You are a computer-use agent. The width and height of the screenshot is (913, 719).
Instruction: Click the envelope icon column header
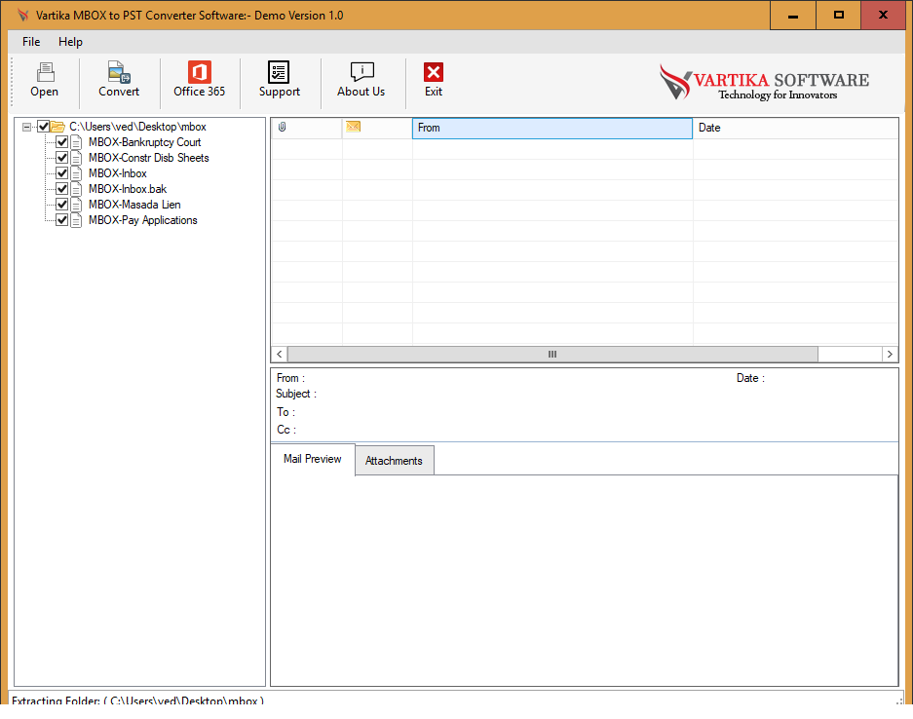point(353,127)
